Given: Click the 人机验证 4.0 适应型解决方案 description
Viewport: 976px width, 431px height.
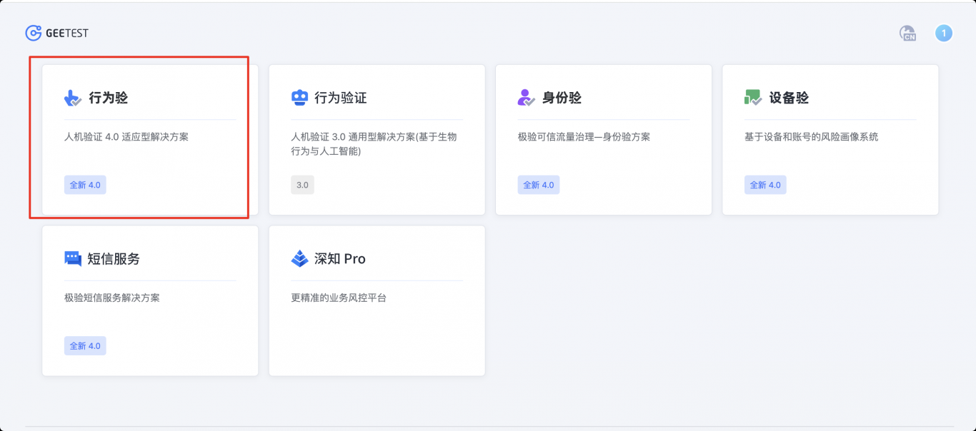Looking at the screenshot, I should [x=126, y=136].
